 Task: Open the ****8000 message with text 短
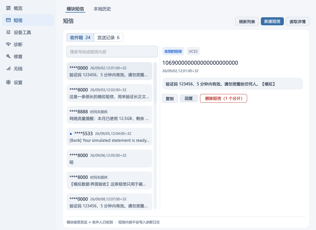pos(109,158)
